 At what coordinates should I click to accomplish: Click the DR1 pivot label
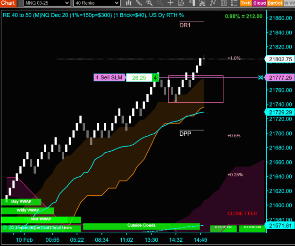coord(185,25)
